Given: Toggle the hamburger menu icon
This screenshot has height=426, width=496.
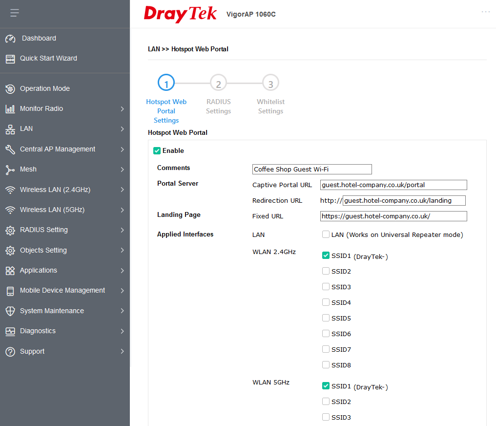Looking at the screenshot, I should click(15, 13).
